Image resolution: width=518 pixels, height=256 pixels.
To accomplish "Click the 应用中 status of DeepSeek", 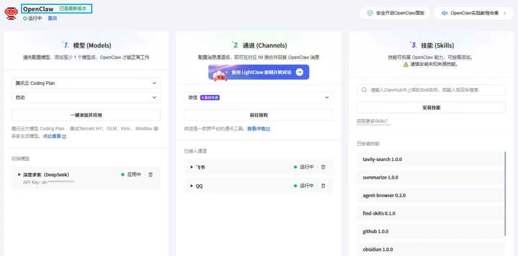I will coord(131,175).
